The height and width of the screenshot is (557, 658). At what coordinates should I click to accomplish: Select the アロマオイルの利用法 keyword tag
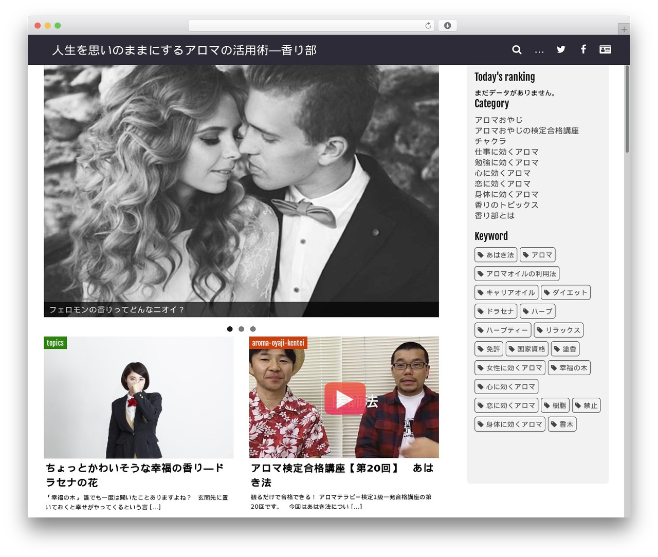tap(517, 273)
